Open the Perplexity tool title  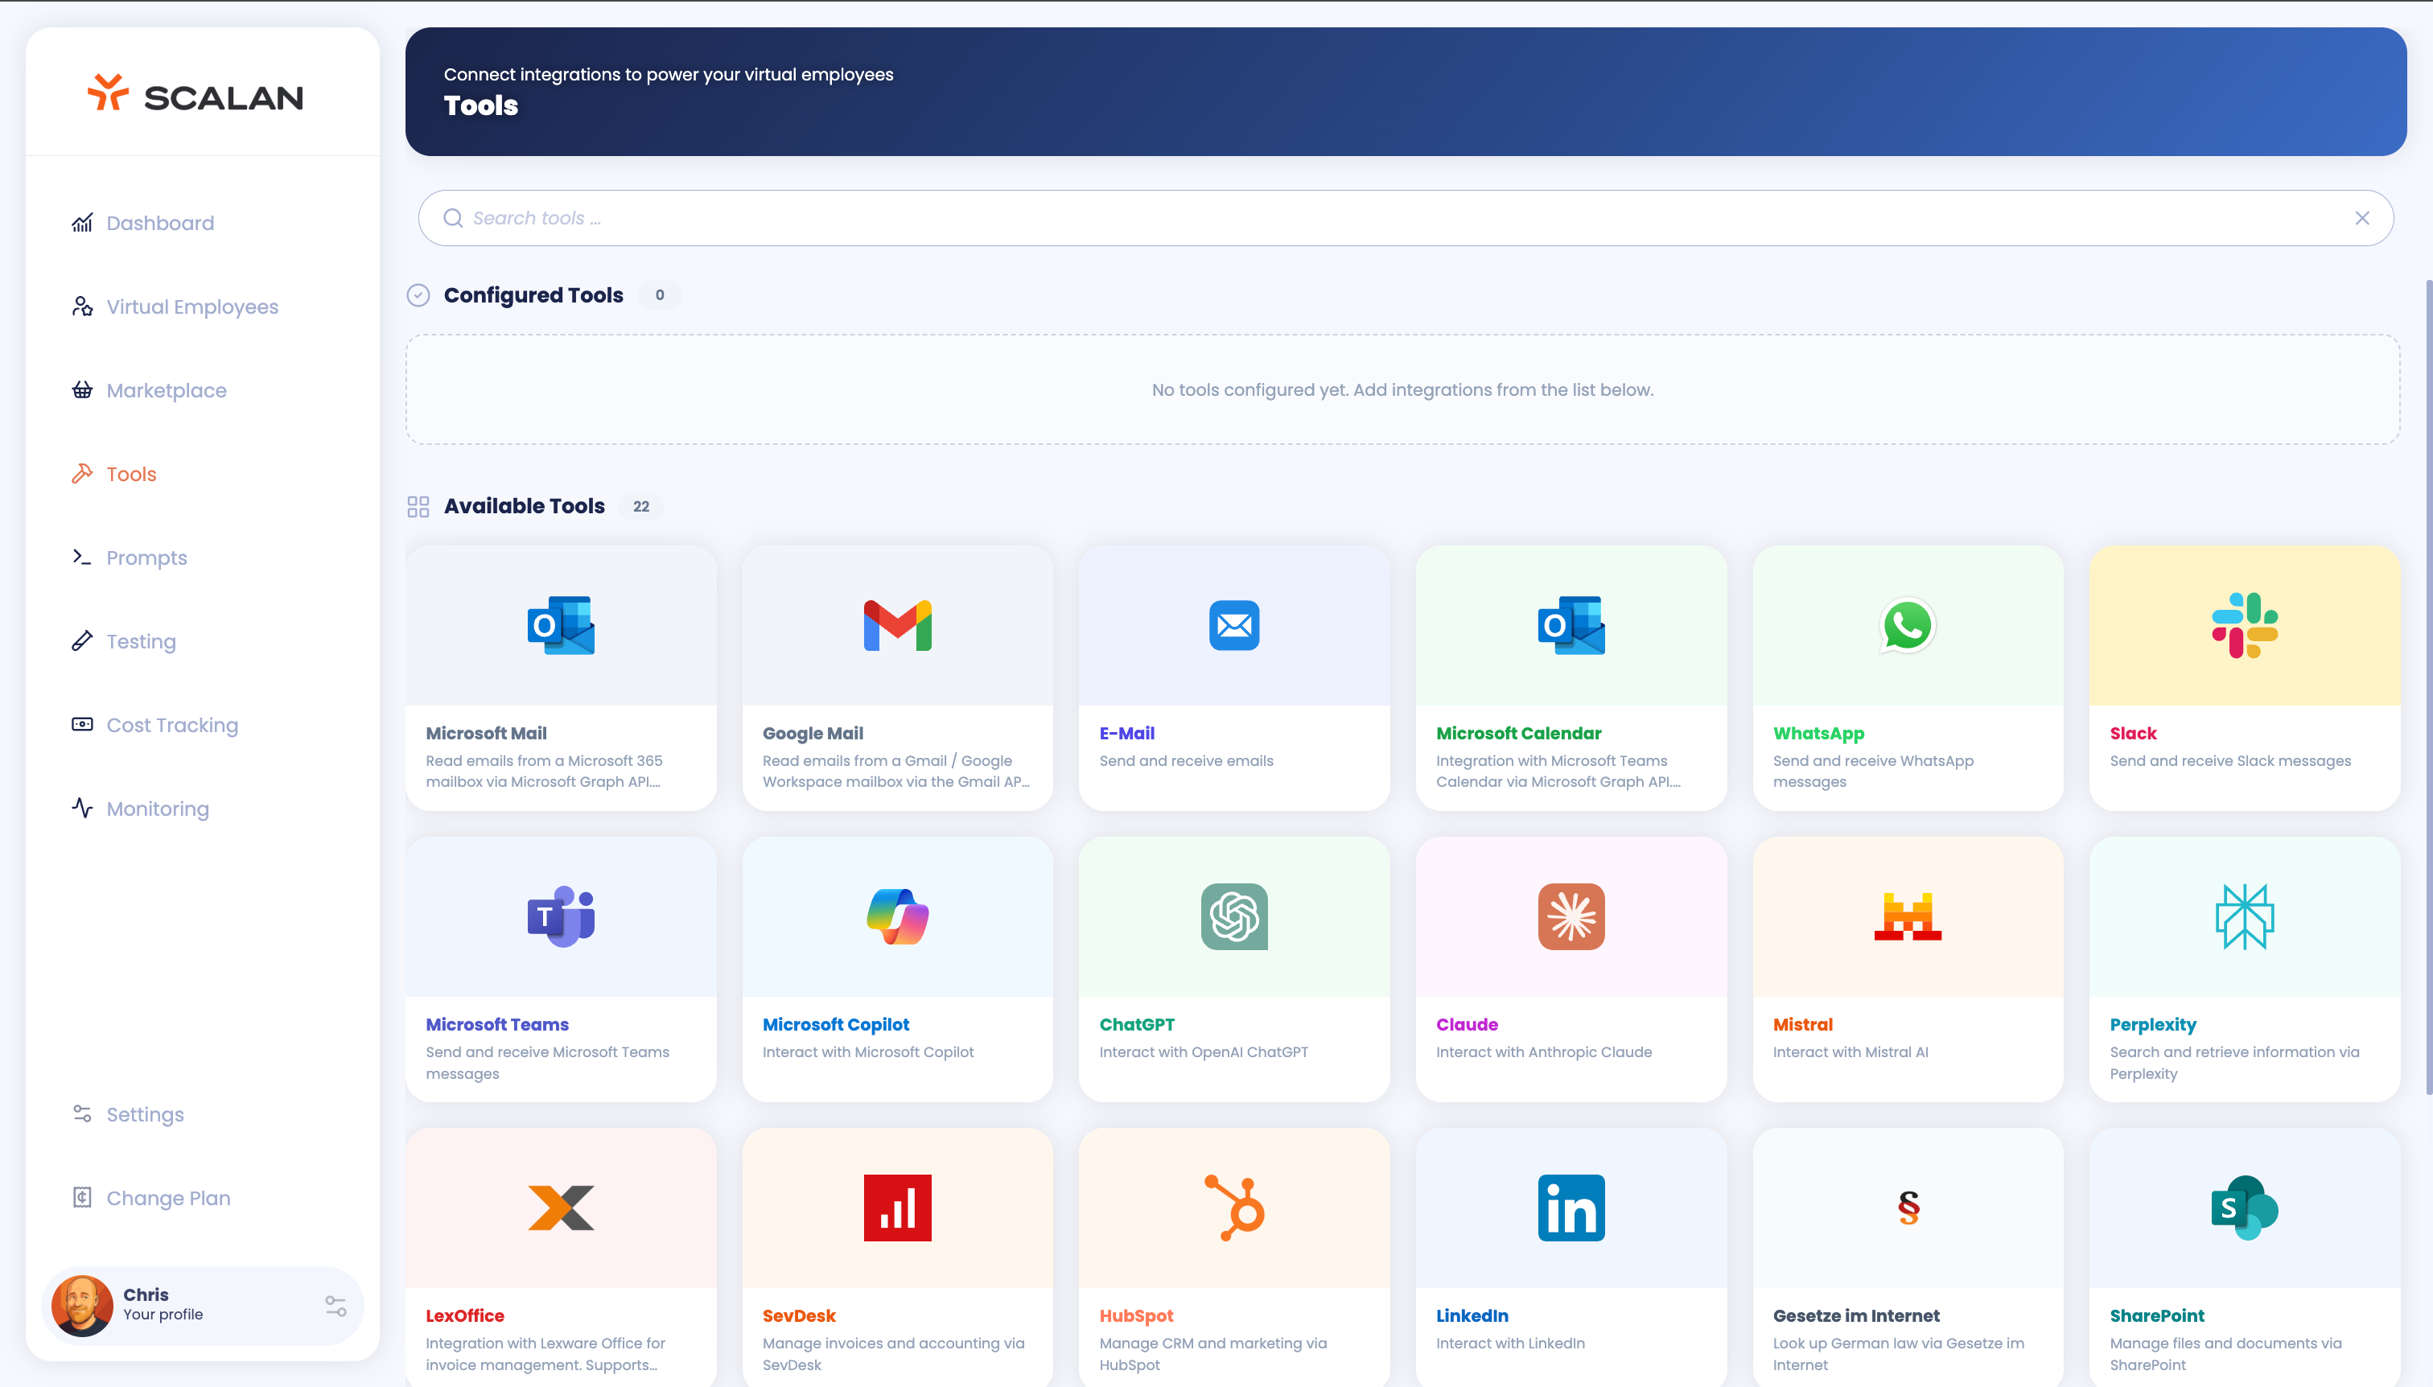[x=2153, y=1025]
